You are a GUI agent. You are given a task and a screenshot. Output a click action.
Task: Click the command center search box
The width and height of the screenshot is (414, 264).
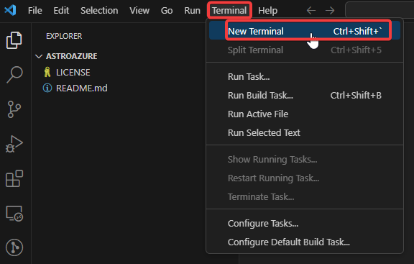379,11
